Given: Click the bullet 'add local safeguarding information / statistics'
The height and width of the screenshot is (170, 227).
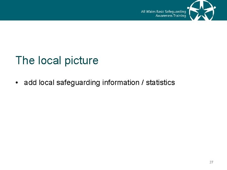Looking at the screenshot, I should pos(99,83).
